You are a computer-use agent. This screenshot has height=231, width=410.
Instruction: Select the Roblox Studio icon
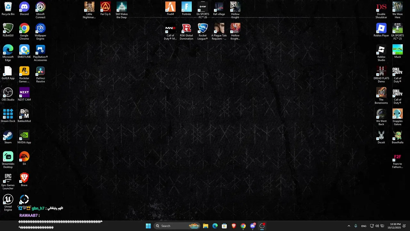coord(381,53)
